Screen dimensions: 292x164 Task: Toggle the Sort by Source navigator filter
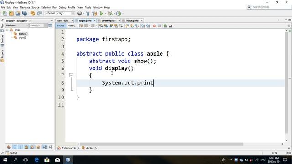click(x=51, y=147)
